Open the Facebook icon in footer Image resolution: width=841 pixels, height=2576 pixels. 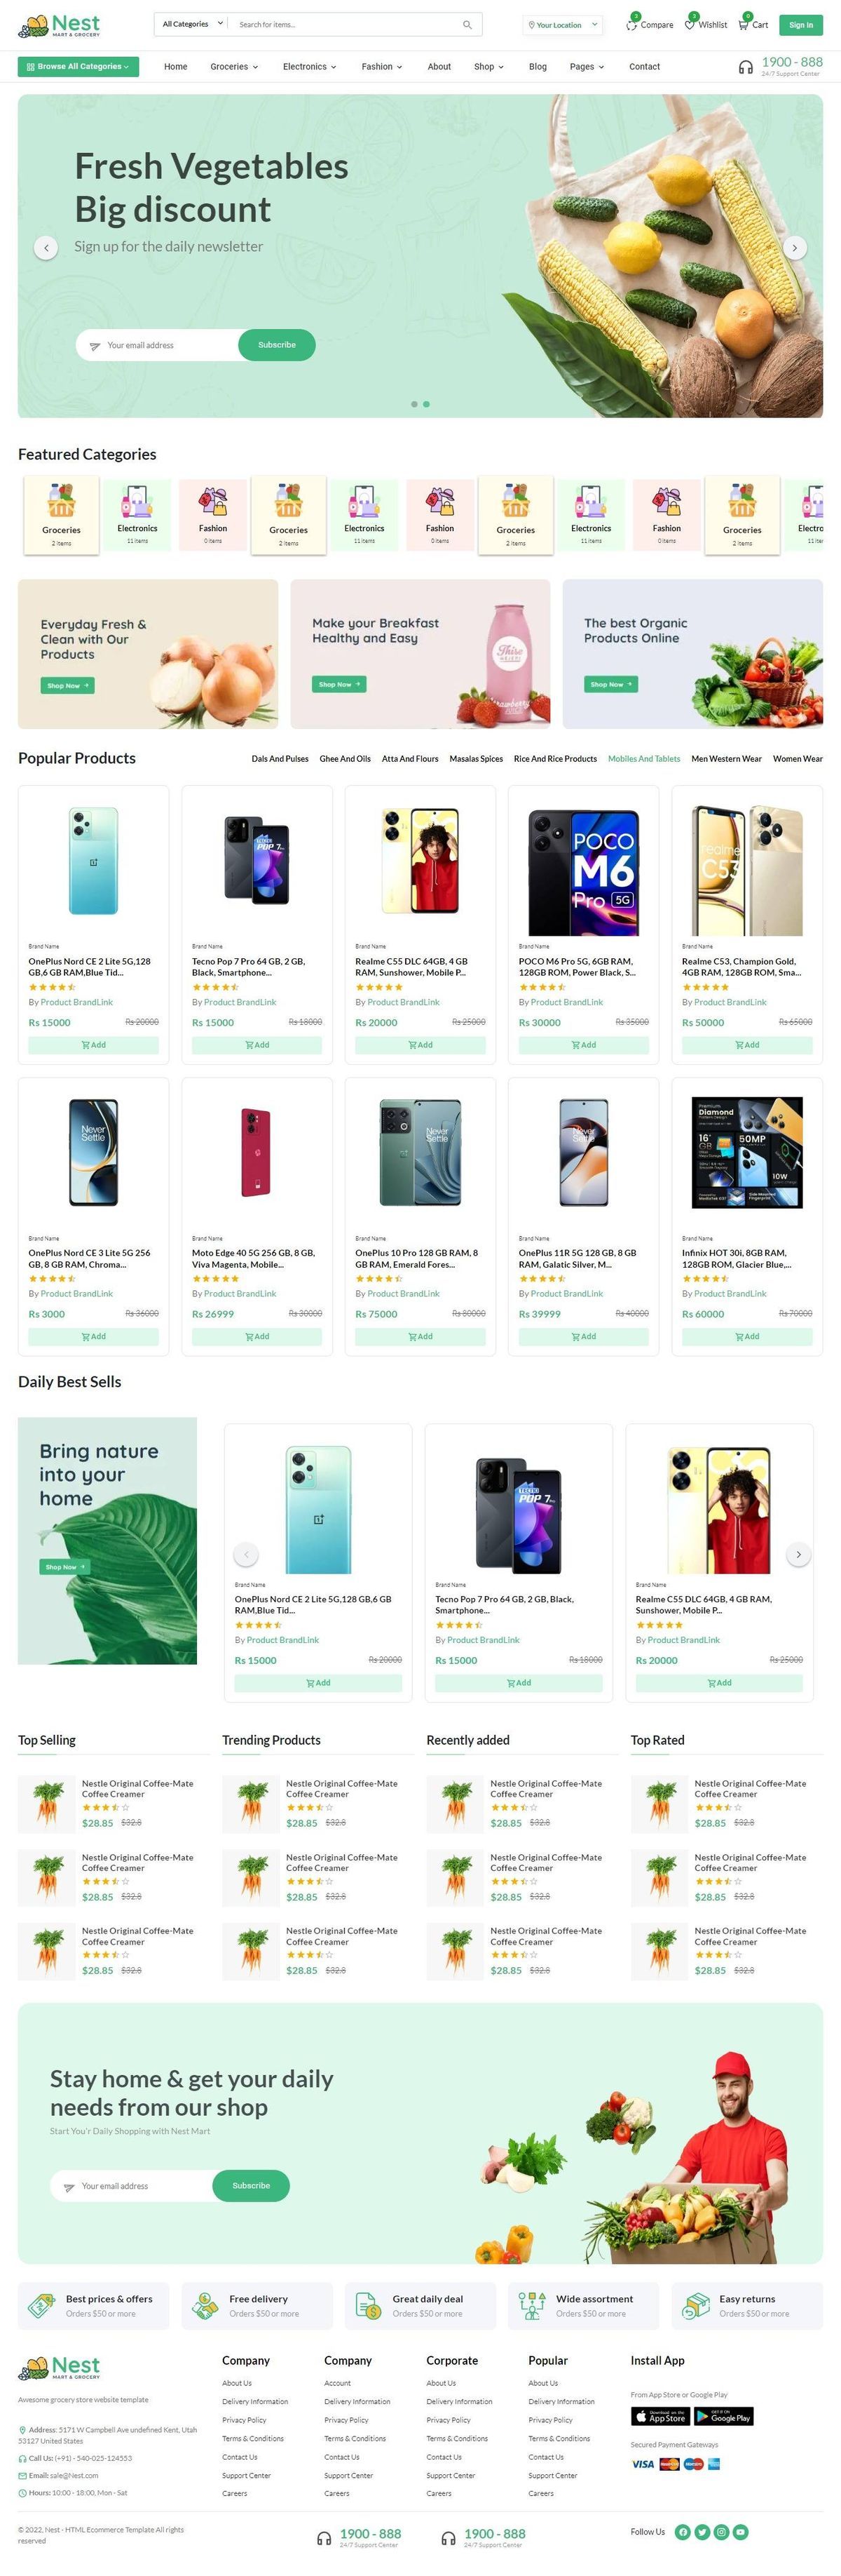coord(682,2531)
